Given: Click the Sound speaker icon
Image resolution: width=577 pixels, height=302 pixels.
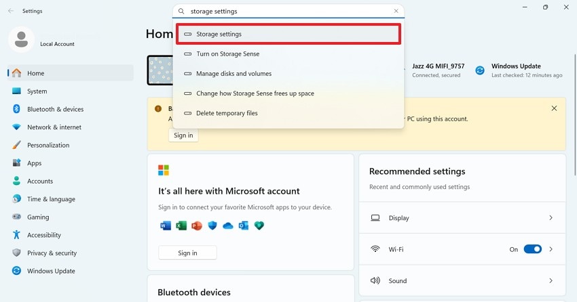Looking at the screenshot, I should tap(375, 281).
